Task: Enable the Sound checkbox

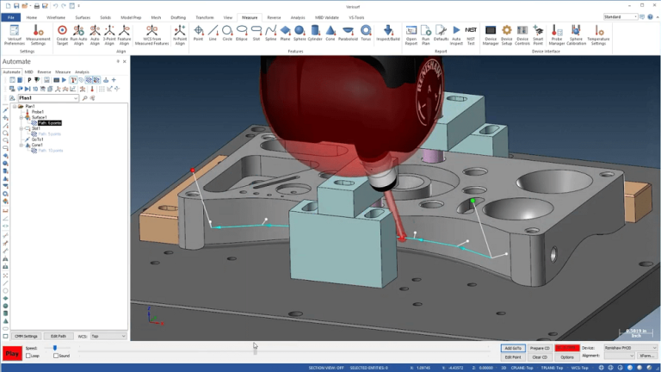Action: [x=56, y=356]
